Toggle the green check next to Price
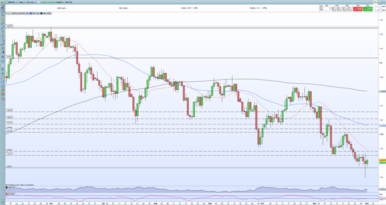 (10, 13)
